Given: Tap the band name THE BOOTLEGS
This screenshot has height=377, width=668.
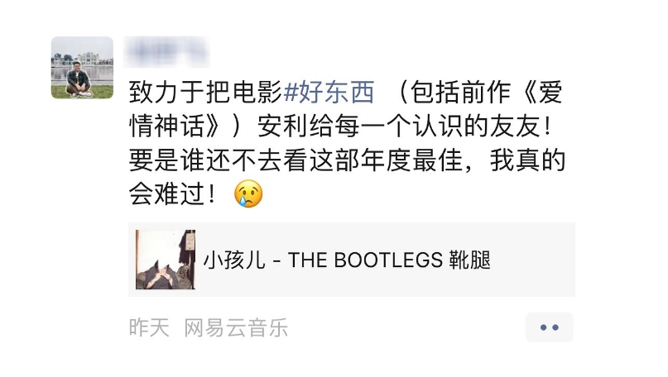Looking at the screenshot, I should tap(366, 260).
